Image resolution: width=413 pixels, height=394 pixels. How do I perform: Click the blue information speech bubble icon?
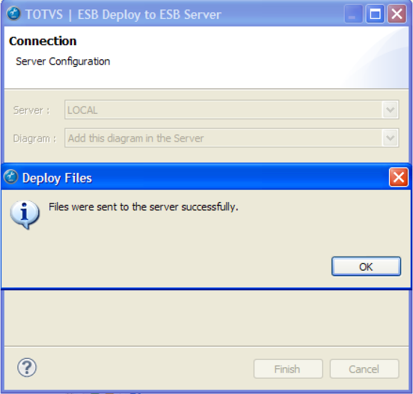click(25, 214)
